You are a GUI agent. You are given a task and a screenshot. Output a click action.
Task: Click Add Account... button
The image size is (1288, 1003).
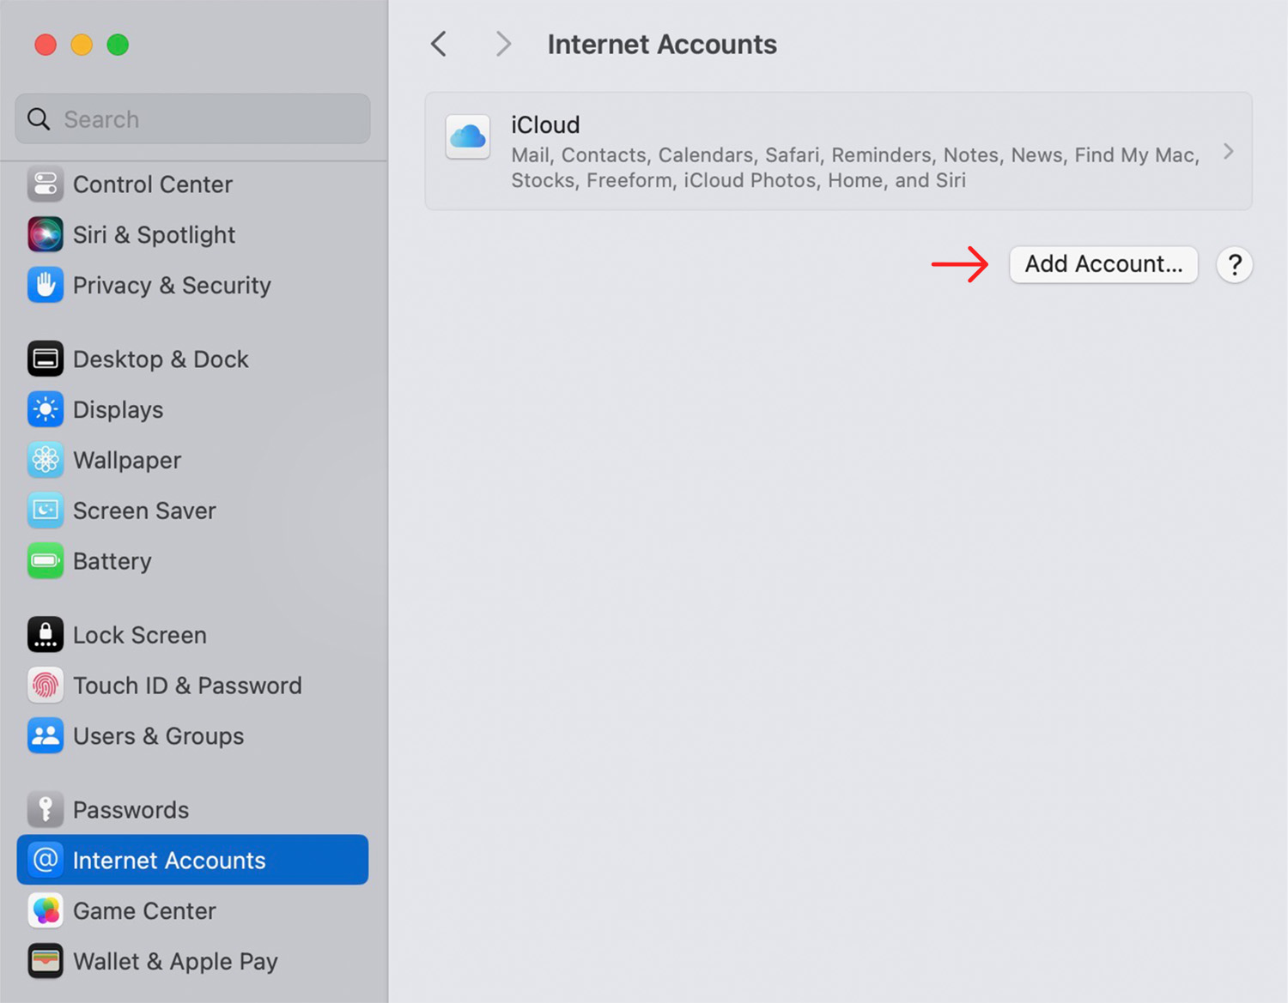(x=1103, y=264)
